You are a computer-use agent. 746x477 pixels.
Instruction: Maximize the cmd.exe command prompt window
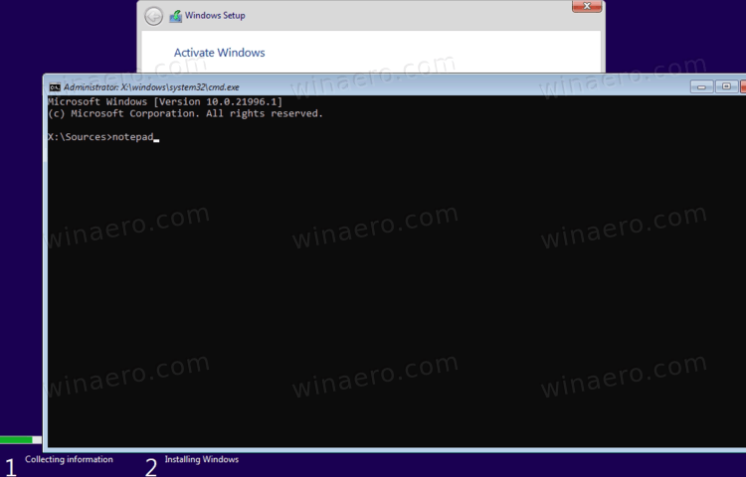(726, 86)
